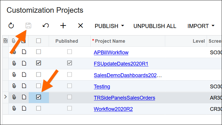Click the header attachments paperclip icon
Screen dimensions: 222x125
click(14, 41)
